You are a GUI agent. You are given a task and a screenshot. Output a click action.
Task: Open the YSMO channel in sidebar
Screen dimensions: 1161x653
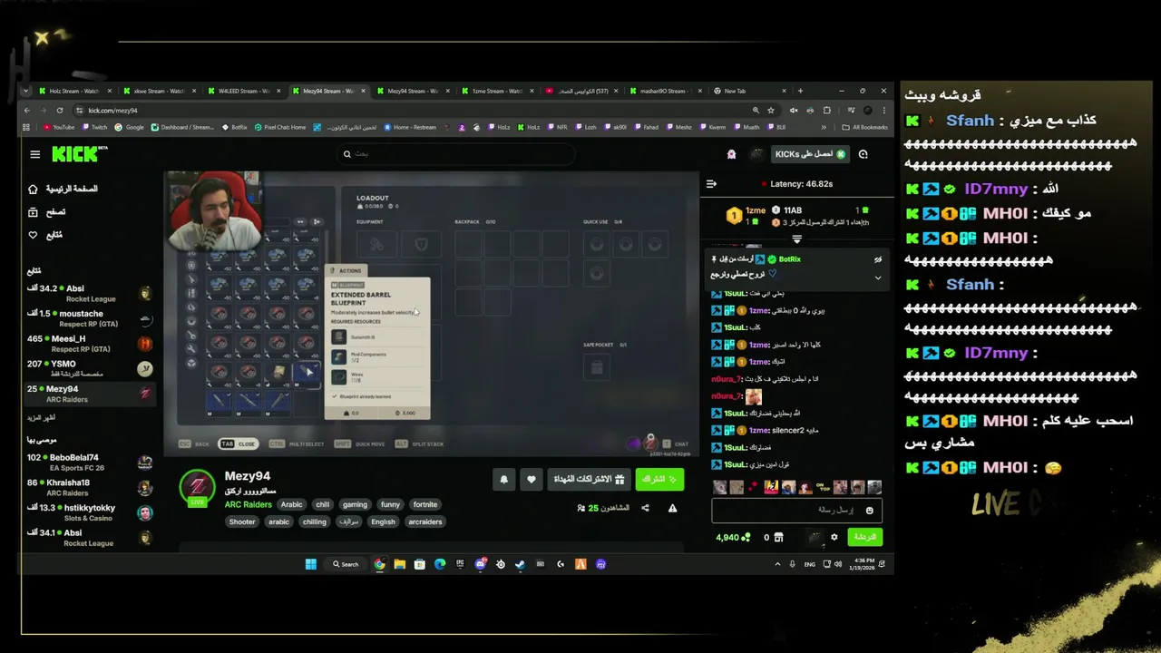91,368
